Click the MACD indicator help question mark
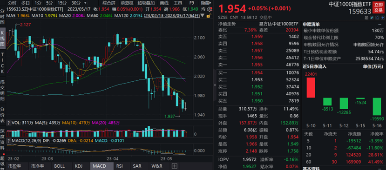Image resolution: width=386 pixels, height=170 pixels. tap(9, 141)
